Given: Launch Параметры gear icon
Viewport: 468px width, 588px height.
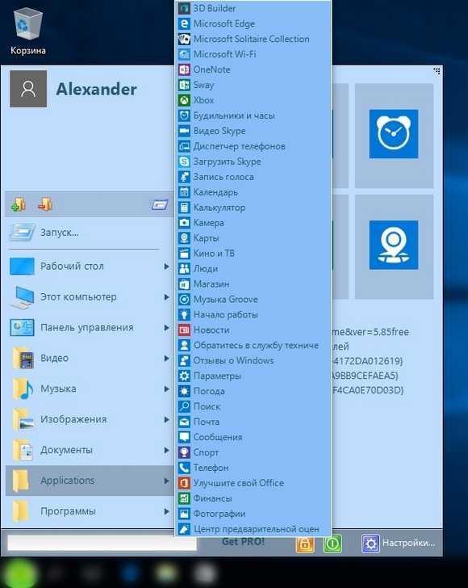Looking at the screenshot, I should 184,376.
